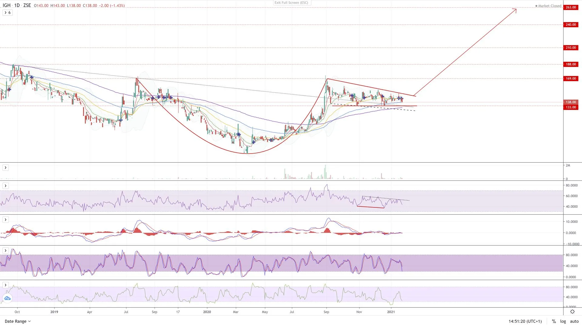582x327 pixels.
Task: Toggle auto scale mode
Action: click(x=574, y=321)
